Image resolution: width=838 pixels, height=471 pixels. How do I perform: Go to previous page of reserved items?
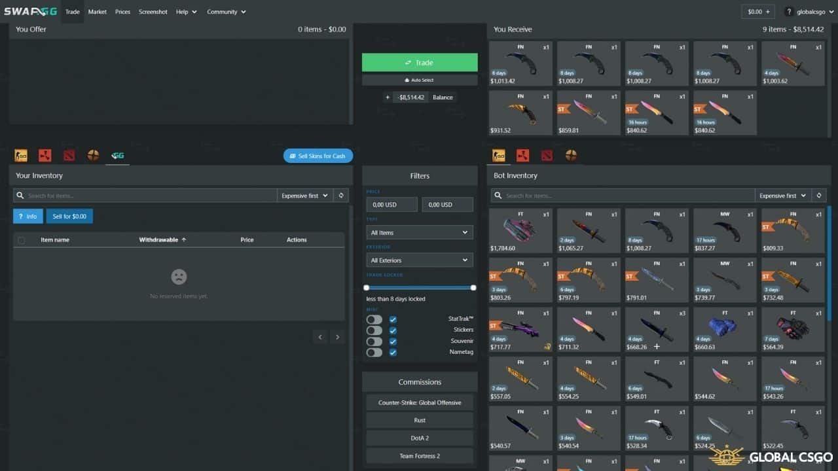pos(320,337)
